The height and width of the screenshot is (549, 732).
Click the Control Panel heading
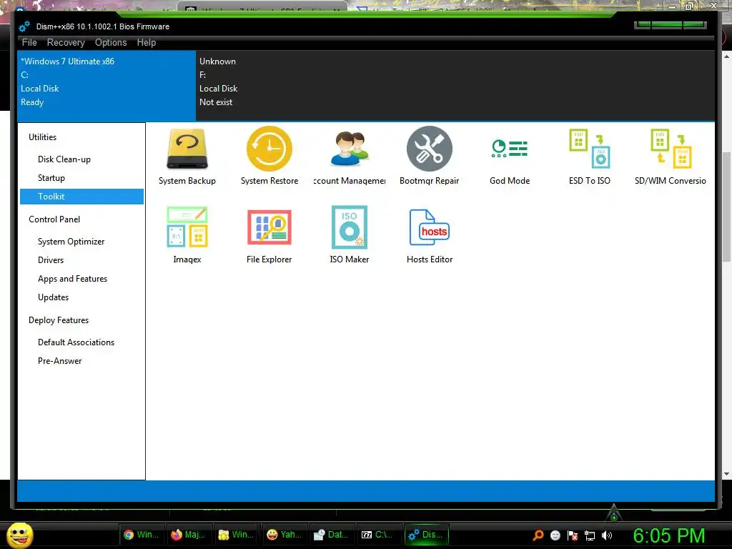(x=54, y=219)
